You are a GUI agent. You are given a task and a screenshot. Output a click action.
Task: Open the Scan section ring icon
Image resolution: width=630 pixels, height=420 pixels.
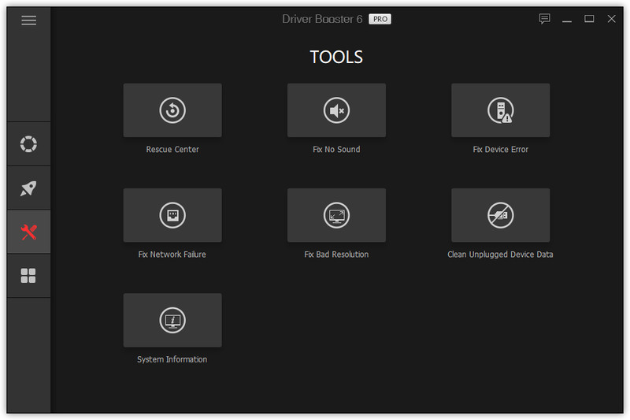28,144
